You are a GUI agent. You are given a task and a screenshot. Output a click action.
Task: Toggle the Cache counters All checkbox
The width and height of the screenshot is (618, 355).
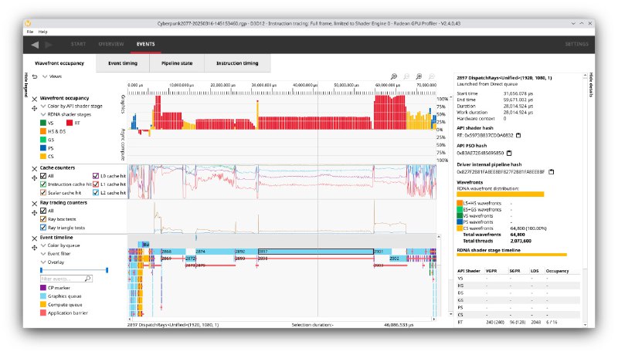point(43,176)
